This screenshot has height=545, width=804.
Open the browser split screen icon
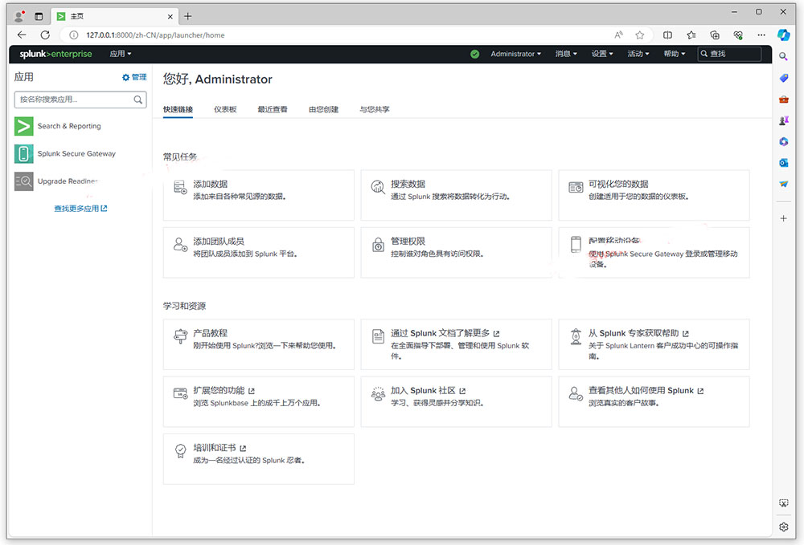(667, 35)
